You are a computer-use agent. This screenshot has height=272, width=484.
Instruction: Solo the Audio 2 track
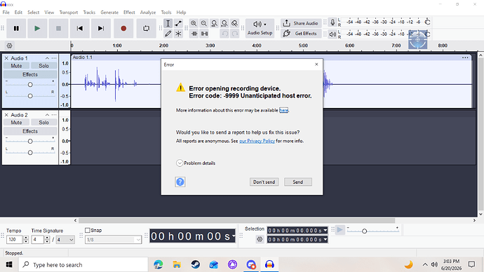[x=43, y=123]
